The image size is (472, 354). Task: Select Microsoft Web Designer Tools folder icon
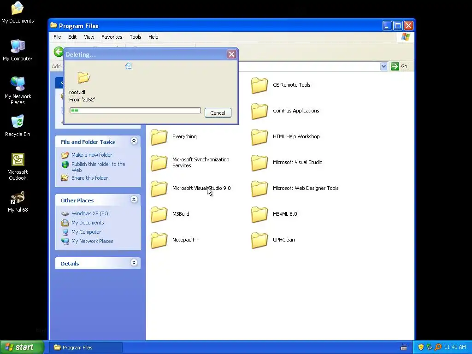coord(259,189)
